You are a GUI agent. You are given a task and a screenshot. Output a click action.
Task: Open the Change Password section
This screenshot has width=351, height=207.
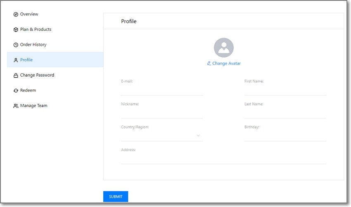pyautogui.click(x=37, y=75)
